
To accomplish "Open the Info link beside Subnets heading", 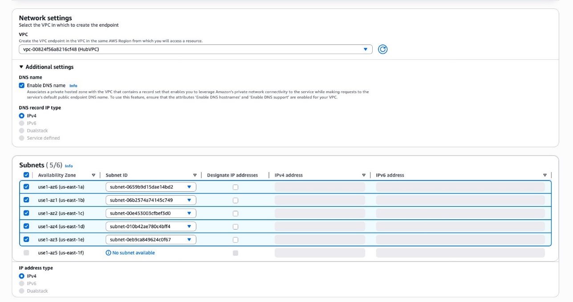I will click(x=69, y=166).
